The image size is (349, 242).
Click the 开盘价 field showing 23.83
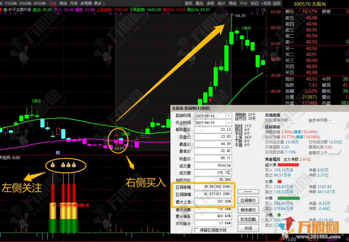(213, 137)
